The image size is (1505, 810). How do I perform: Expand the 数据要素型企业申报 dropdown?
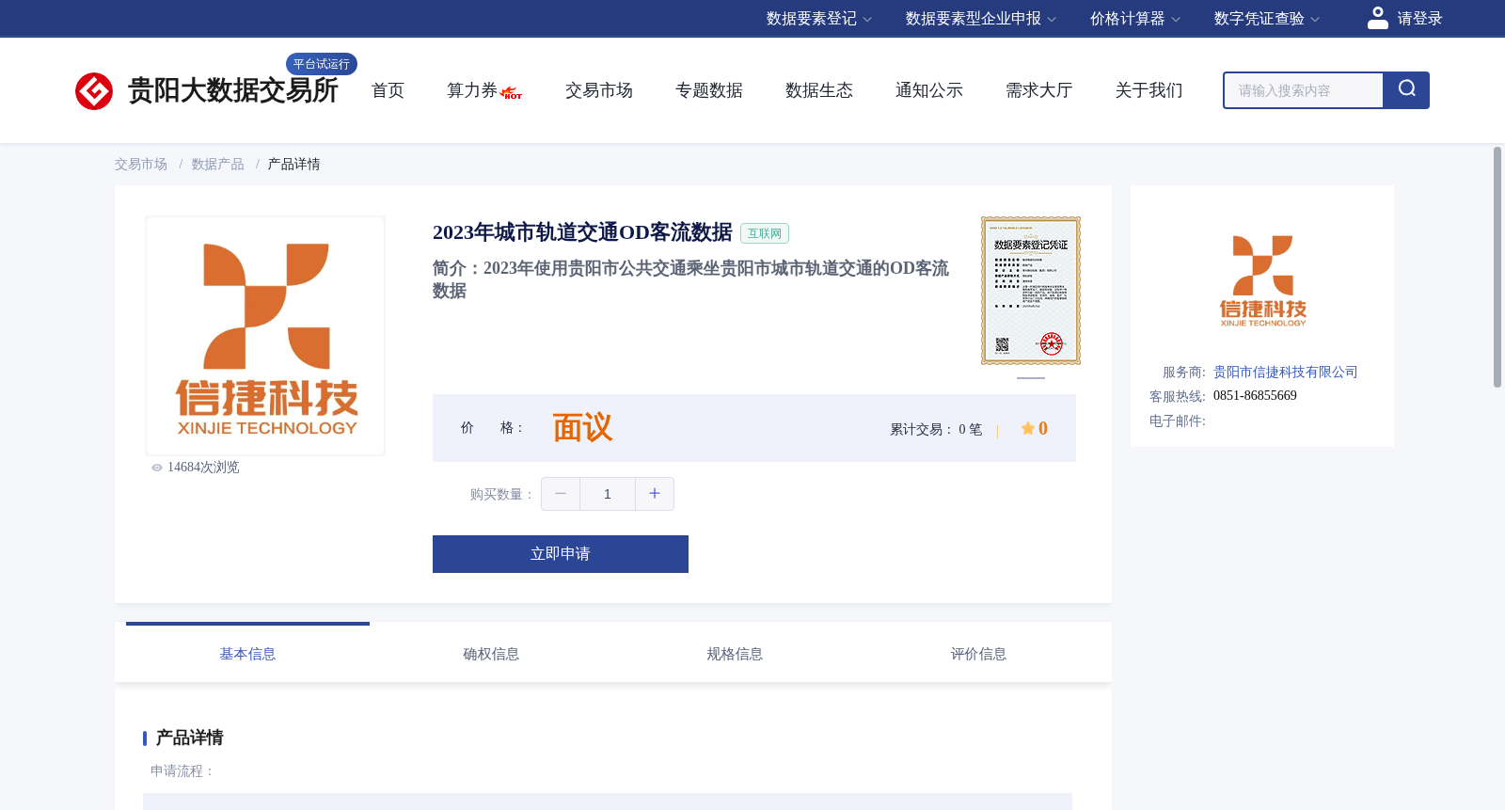click(x=981, y=19)
